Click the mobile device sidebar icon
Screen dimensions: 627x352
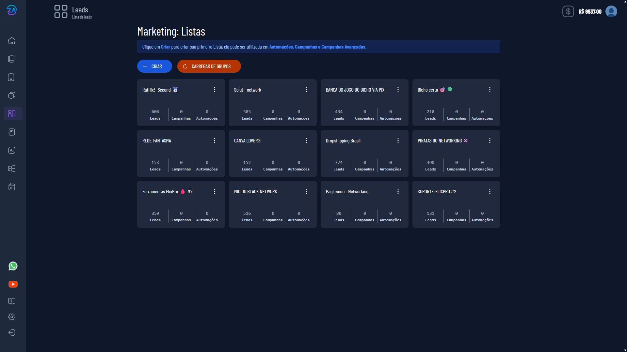(x=11, y=77)
